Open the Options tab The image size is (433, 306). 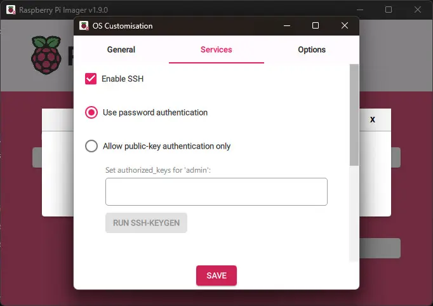[312, 50]
